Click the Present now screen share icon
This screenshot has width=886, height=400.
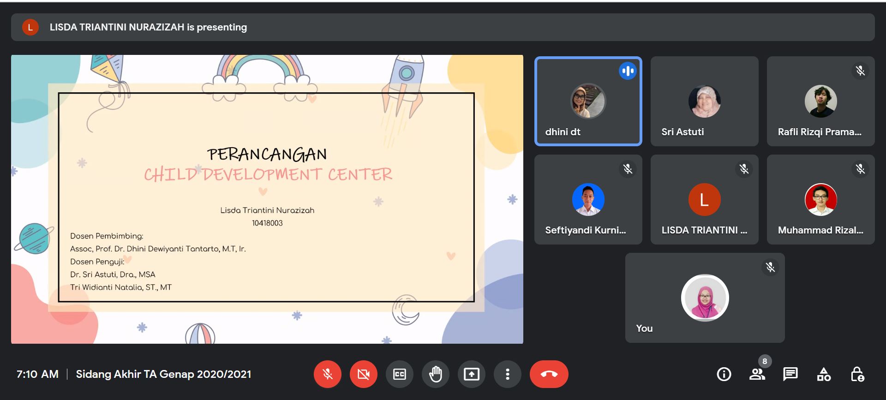pos(472,374)
